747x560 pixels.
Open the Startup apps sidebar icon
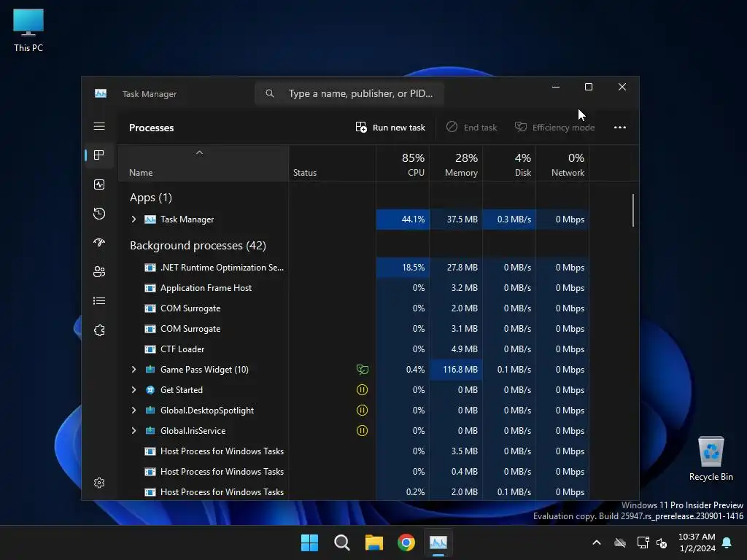pyautogui.click(x=99, y=242)
